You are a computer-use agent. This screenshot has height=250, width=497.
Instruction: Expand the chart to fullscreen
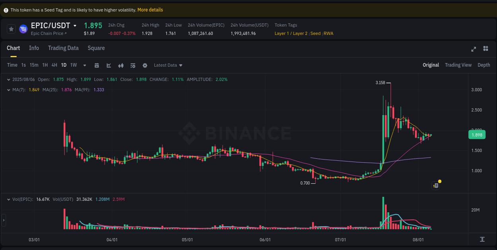(474, 48)
